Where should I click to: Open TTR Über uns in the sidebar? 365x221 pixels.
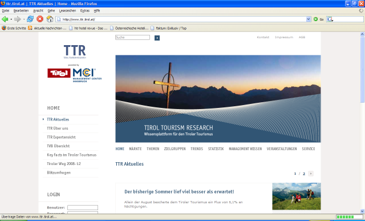pos(58,128)
